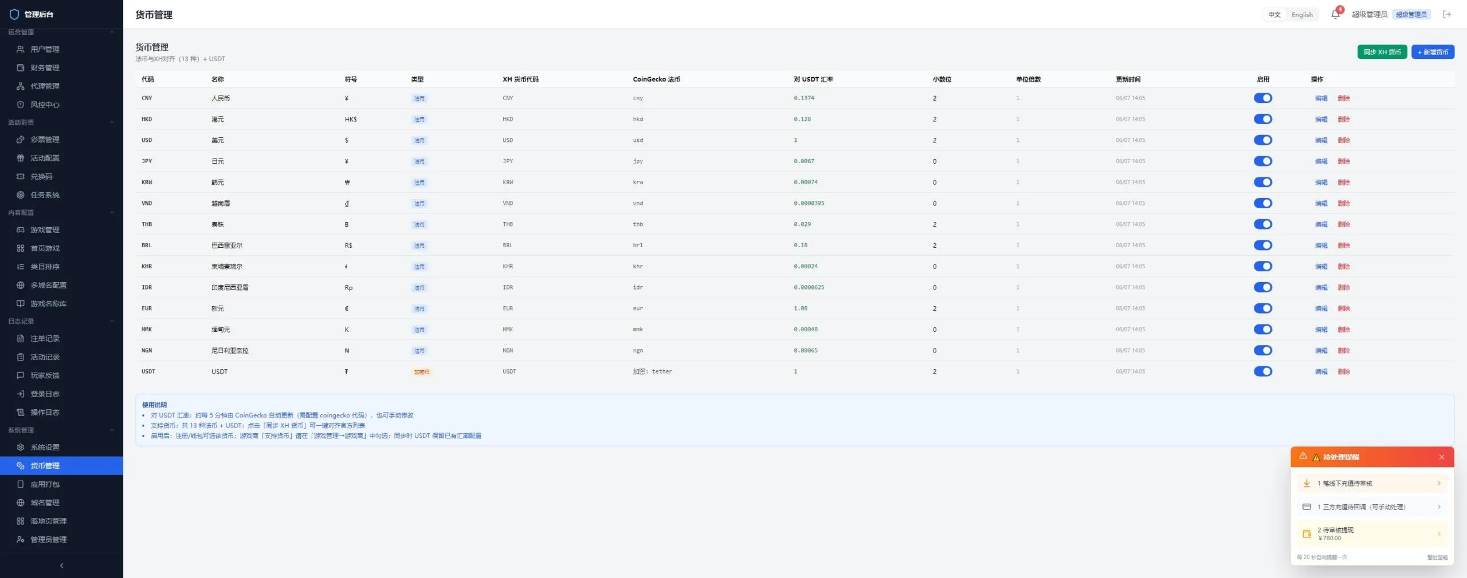1467x578 pixels.
Task: Click the 多域名配置 globe icon
Action: 21,285
